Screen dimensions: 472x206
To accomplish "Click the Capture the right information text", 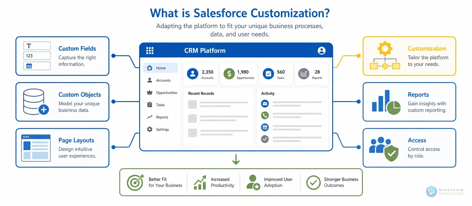I will pos(77,61).
